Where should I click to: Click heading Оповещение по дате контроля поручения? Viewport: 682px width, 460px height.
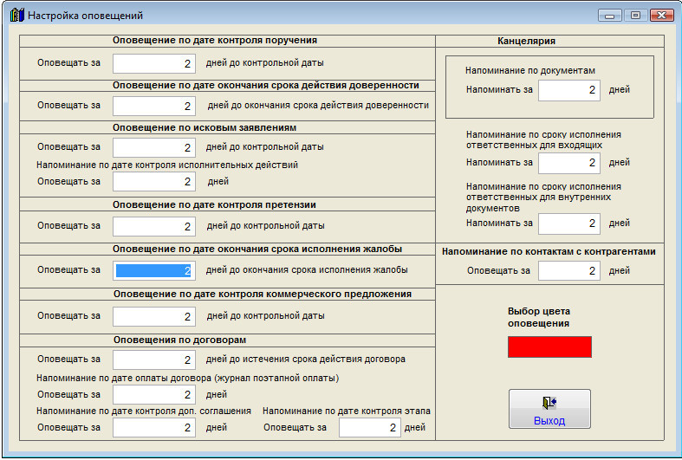point(215,41)
